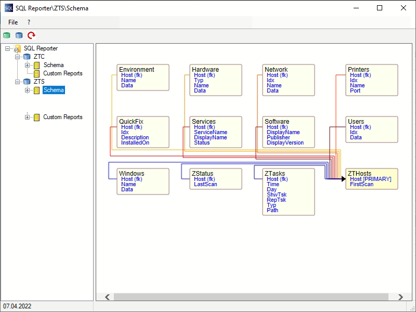The image size is (416, 312).
Task: Select Custom Reports under ZTC
Action: point(63,73)
